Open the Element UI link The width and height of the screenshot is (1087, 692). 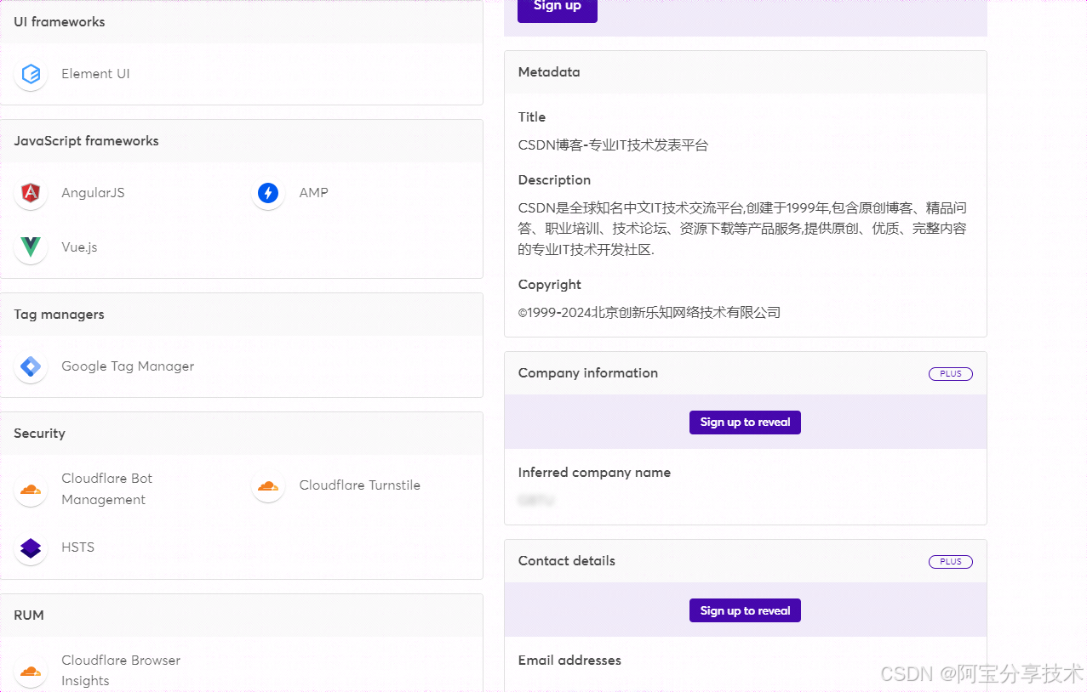(95, 74)
